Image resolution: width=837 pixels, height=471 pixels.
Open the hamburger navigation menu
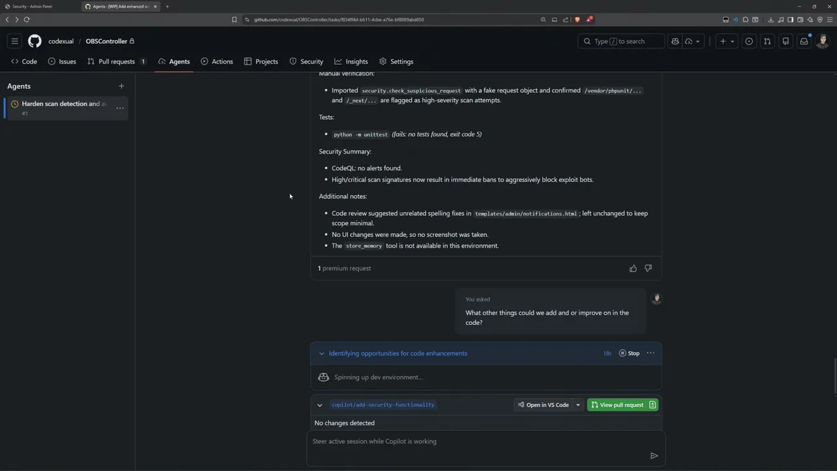tap(14, 41)
